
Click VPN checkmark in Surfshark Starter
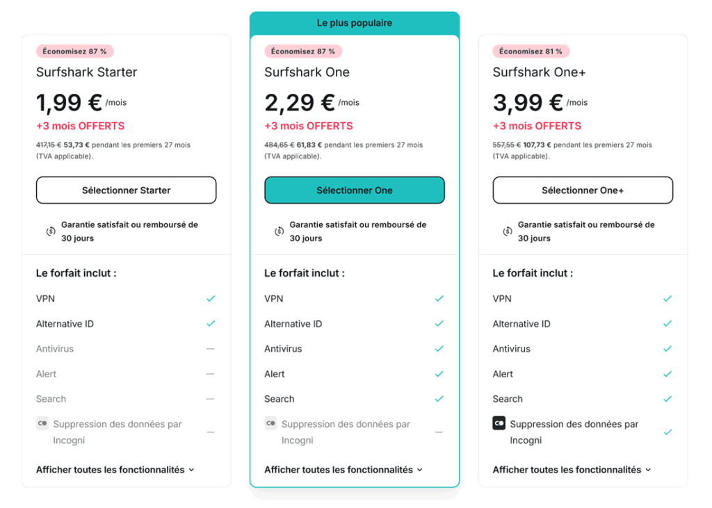point(211,299)
